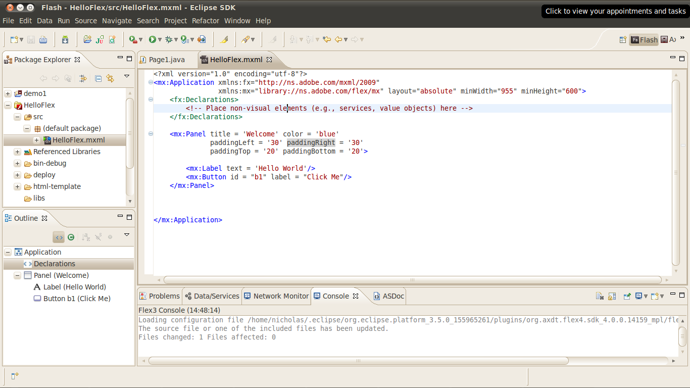Viewport: 690px width, 388px height.
Task: Click the yellow highlighter toolbar icon
Action: coord(224,39)
